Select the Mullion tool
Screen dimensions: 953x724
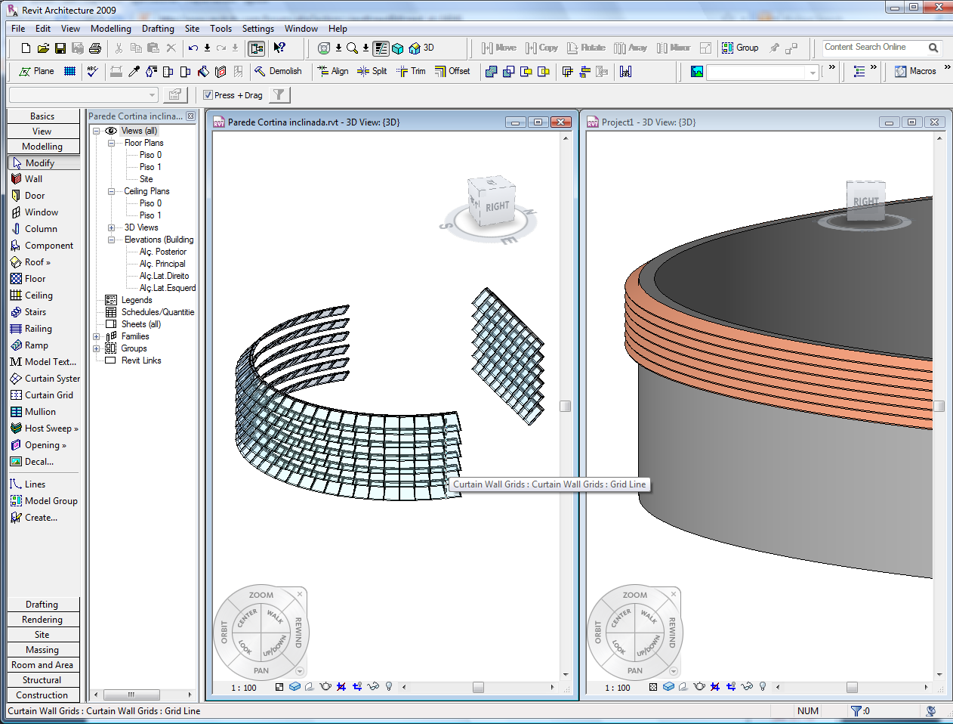(x=40, y=412)
